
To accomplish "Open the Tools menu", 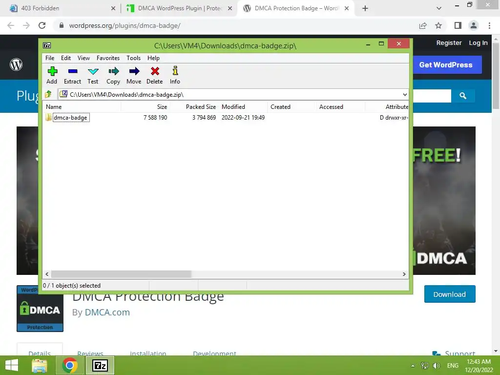I will pos(133,58).
